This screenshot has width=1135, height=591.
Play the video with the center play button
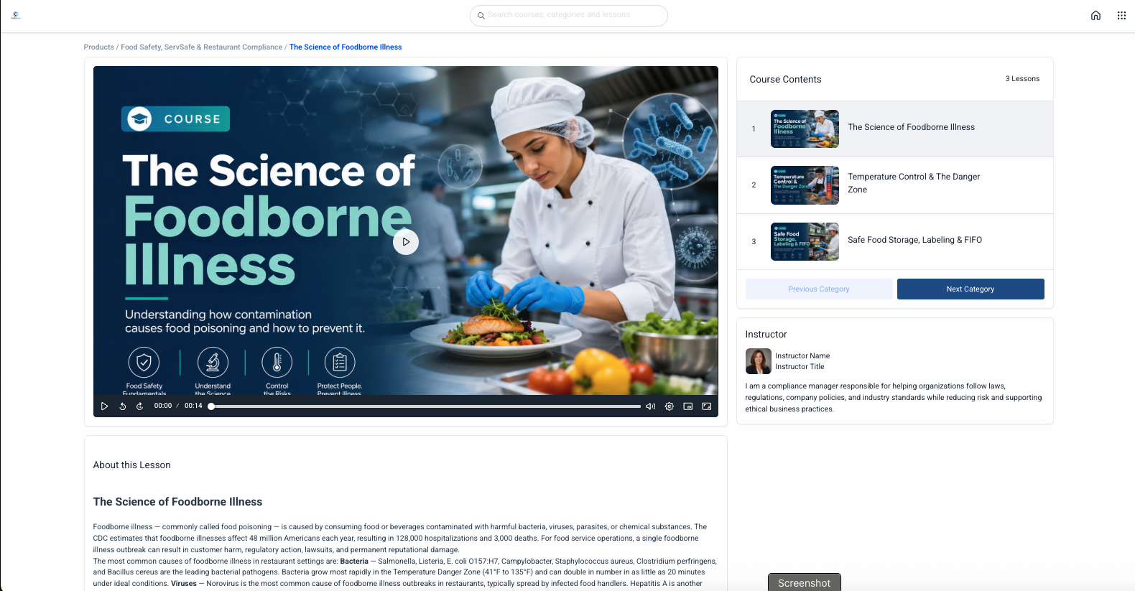406,242
